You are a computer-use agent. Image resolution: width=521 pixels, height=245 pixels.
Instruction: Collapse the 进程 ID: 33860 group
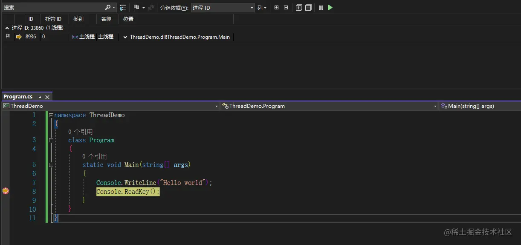7,28
